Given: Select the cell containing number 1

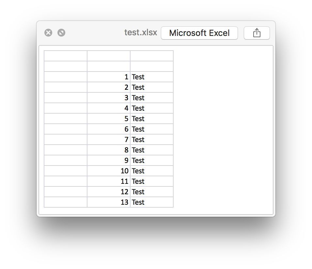Looking at the screenshot, I should tap(109, 77).
